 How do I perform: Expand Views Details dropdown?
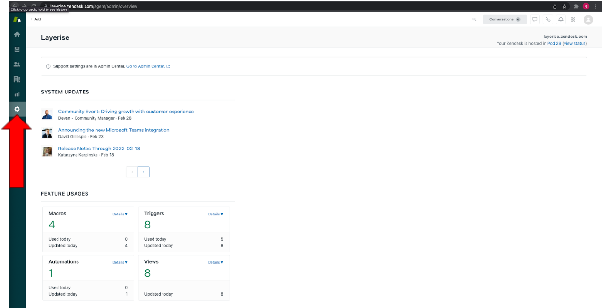pyautogui.click(x=215, y=262)
